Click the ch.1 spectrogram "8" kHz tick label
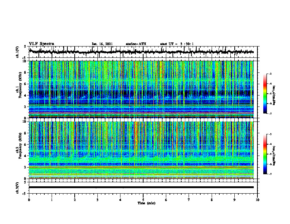The height and width of the screenshot is (224, 290). tap(26, 72)
